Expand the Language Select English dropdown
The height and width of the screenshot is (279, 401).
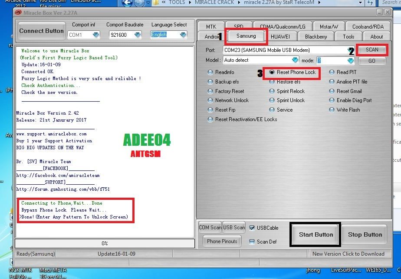coord(183,35)
